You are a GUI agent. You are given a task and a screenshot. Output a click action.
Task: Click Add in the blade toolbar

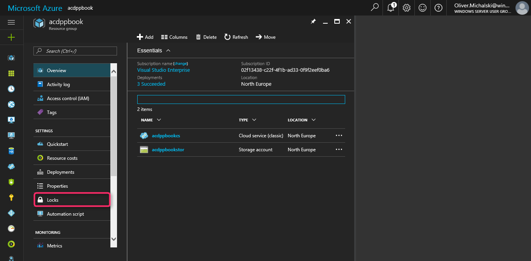(x=145, y=37)
